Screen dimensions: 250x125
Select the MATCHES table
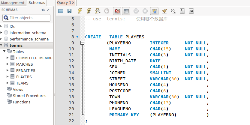click(x=24, y=64)
